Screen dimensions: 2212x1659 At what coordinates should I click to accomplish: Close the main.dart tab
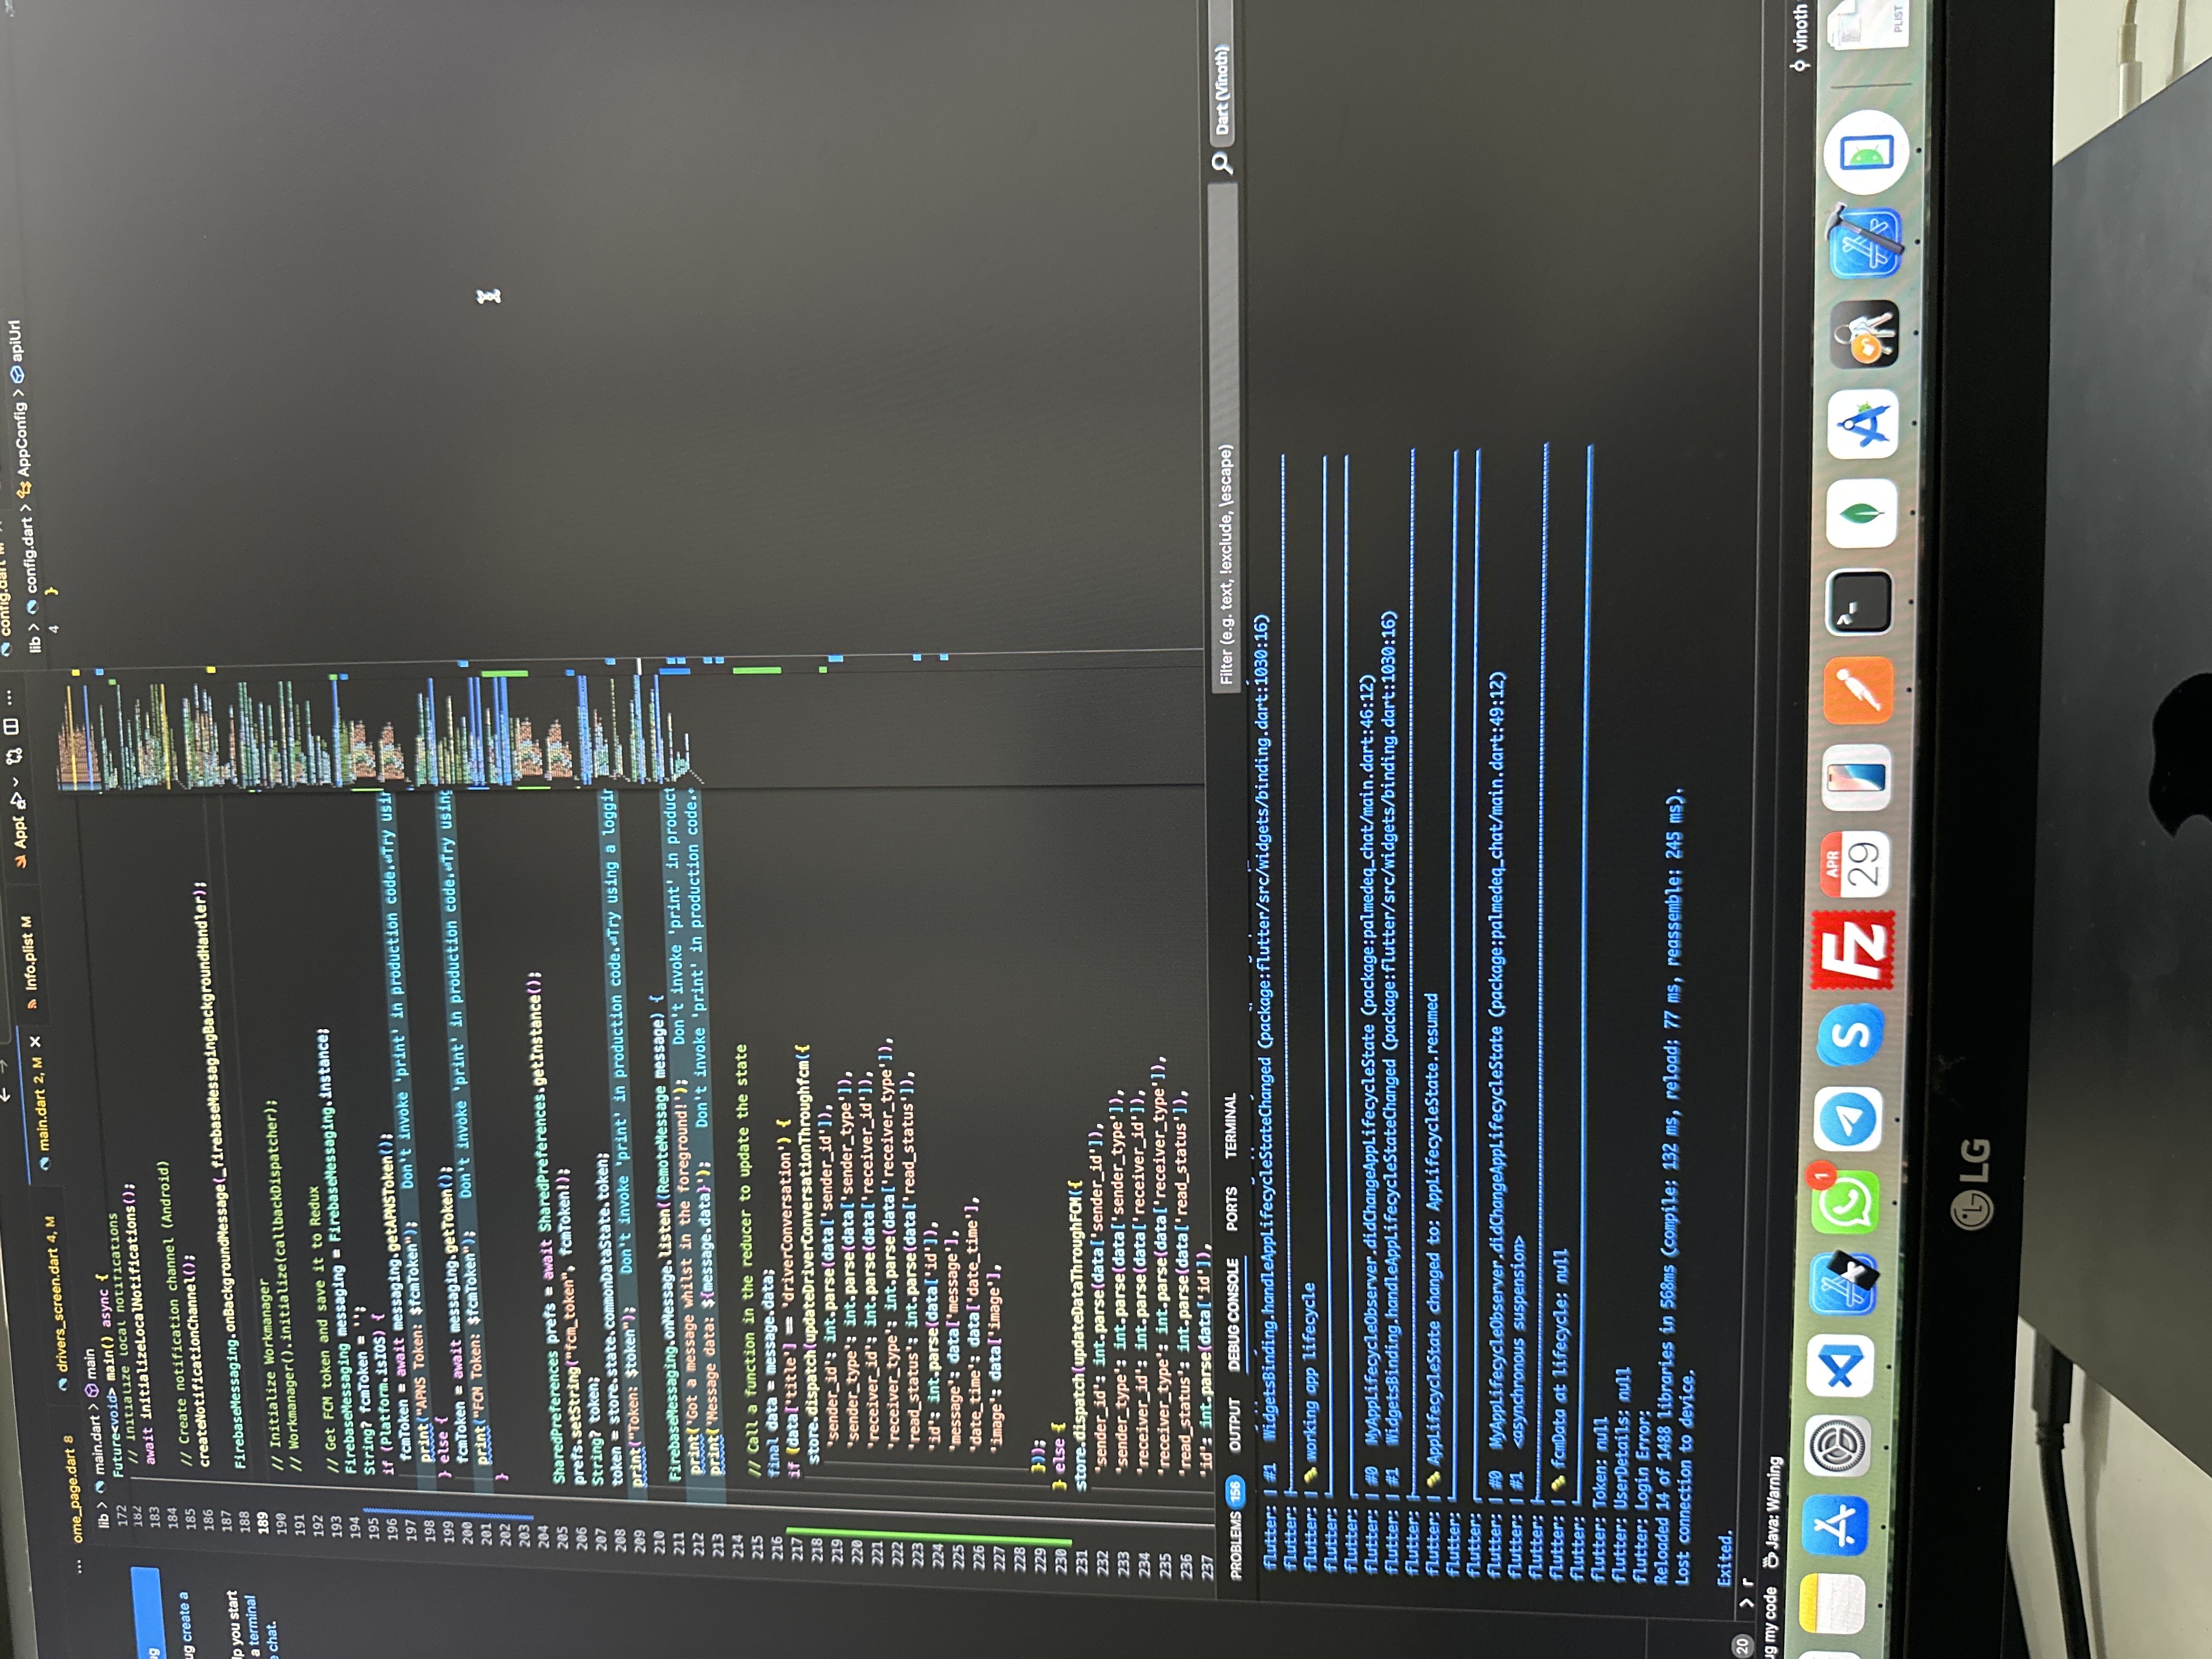click(x=36, y=1041)
